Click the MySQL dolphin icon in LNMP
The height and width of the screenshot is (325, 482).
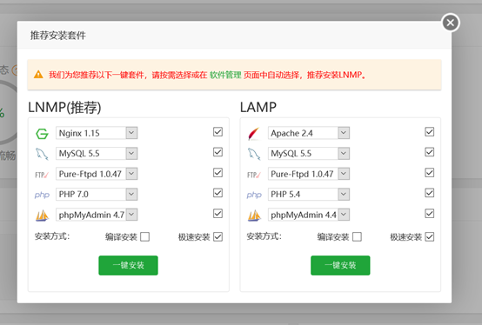coord(42,154)
